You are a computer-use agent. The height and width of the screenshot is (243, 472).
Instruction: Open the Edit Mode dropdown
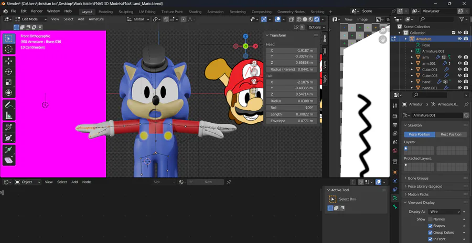(31, 19)
